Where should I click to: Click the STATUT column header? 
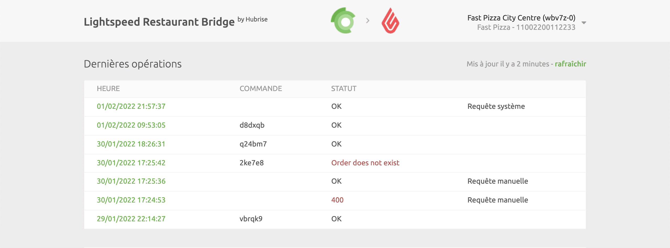click(x=344, y=89)
